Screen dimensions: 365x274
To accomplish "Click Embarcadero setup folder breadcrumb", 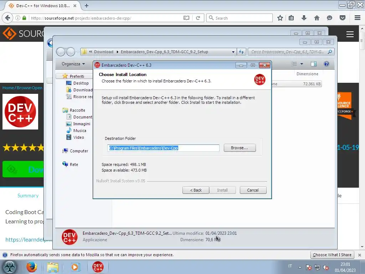I will click(x=164, y=52).
